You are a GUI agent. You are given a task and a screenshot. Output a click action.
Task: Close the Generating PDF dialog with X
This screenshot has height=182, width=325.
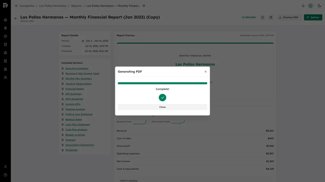(x=205, y=72)
